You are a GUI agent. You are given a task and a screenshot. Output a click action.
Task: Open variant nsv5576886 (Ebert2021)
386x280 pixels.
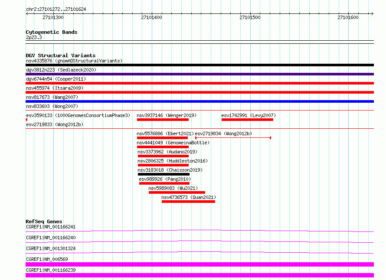click(x=165, y=133)
